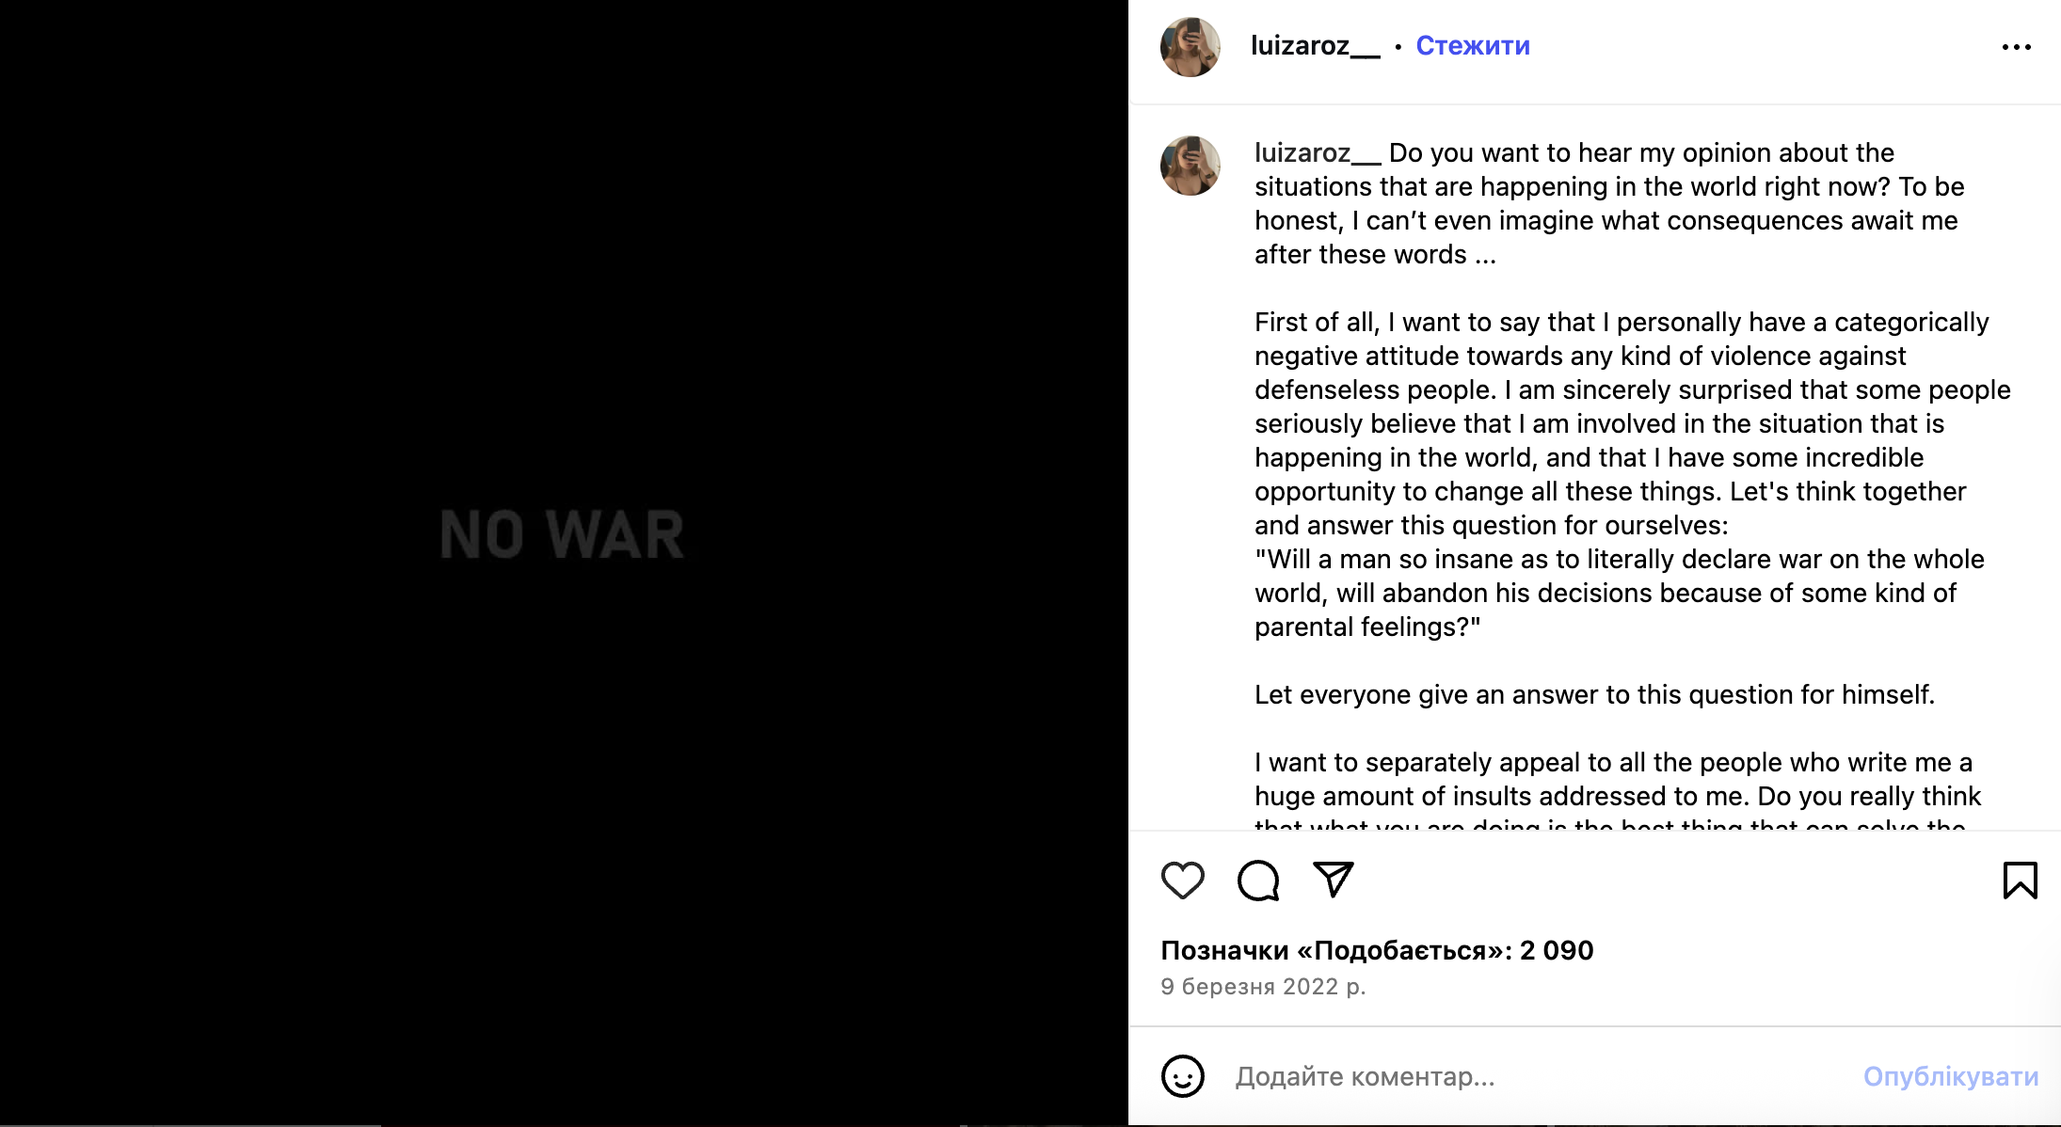
Task: Click caption paragraph starting First of all
Action: (1633, 423)
